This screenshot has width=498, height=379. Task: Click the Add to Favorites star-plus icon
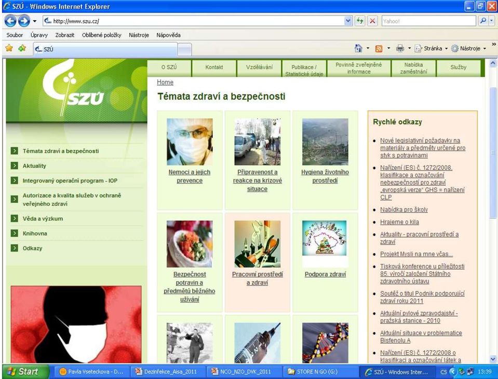pos(22,48)
